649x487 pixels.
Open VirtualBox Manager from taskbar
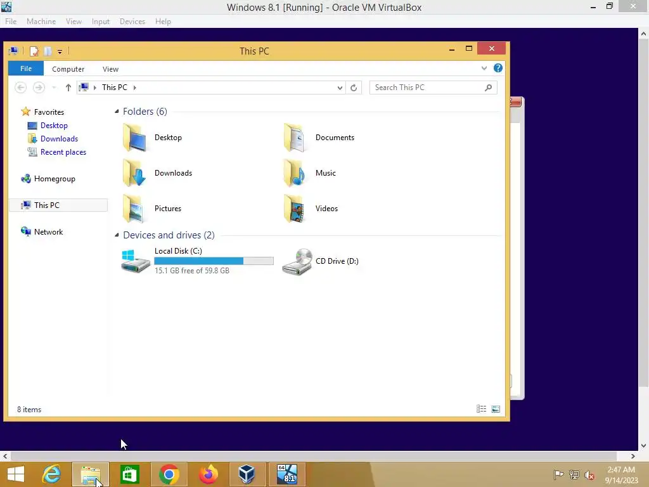247,474
